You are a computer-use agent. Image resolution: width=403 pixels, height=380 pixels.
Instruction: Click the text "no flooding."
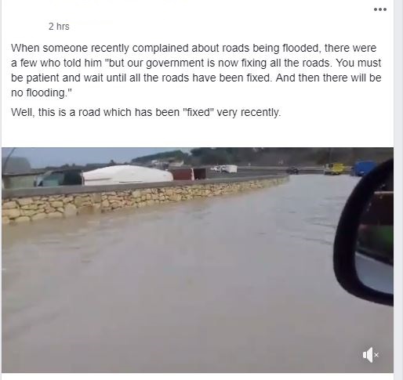[42, 92]
